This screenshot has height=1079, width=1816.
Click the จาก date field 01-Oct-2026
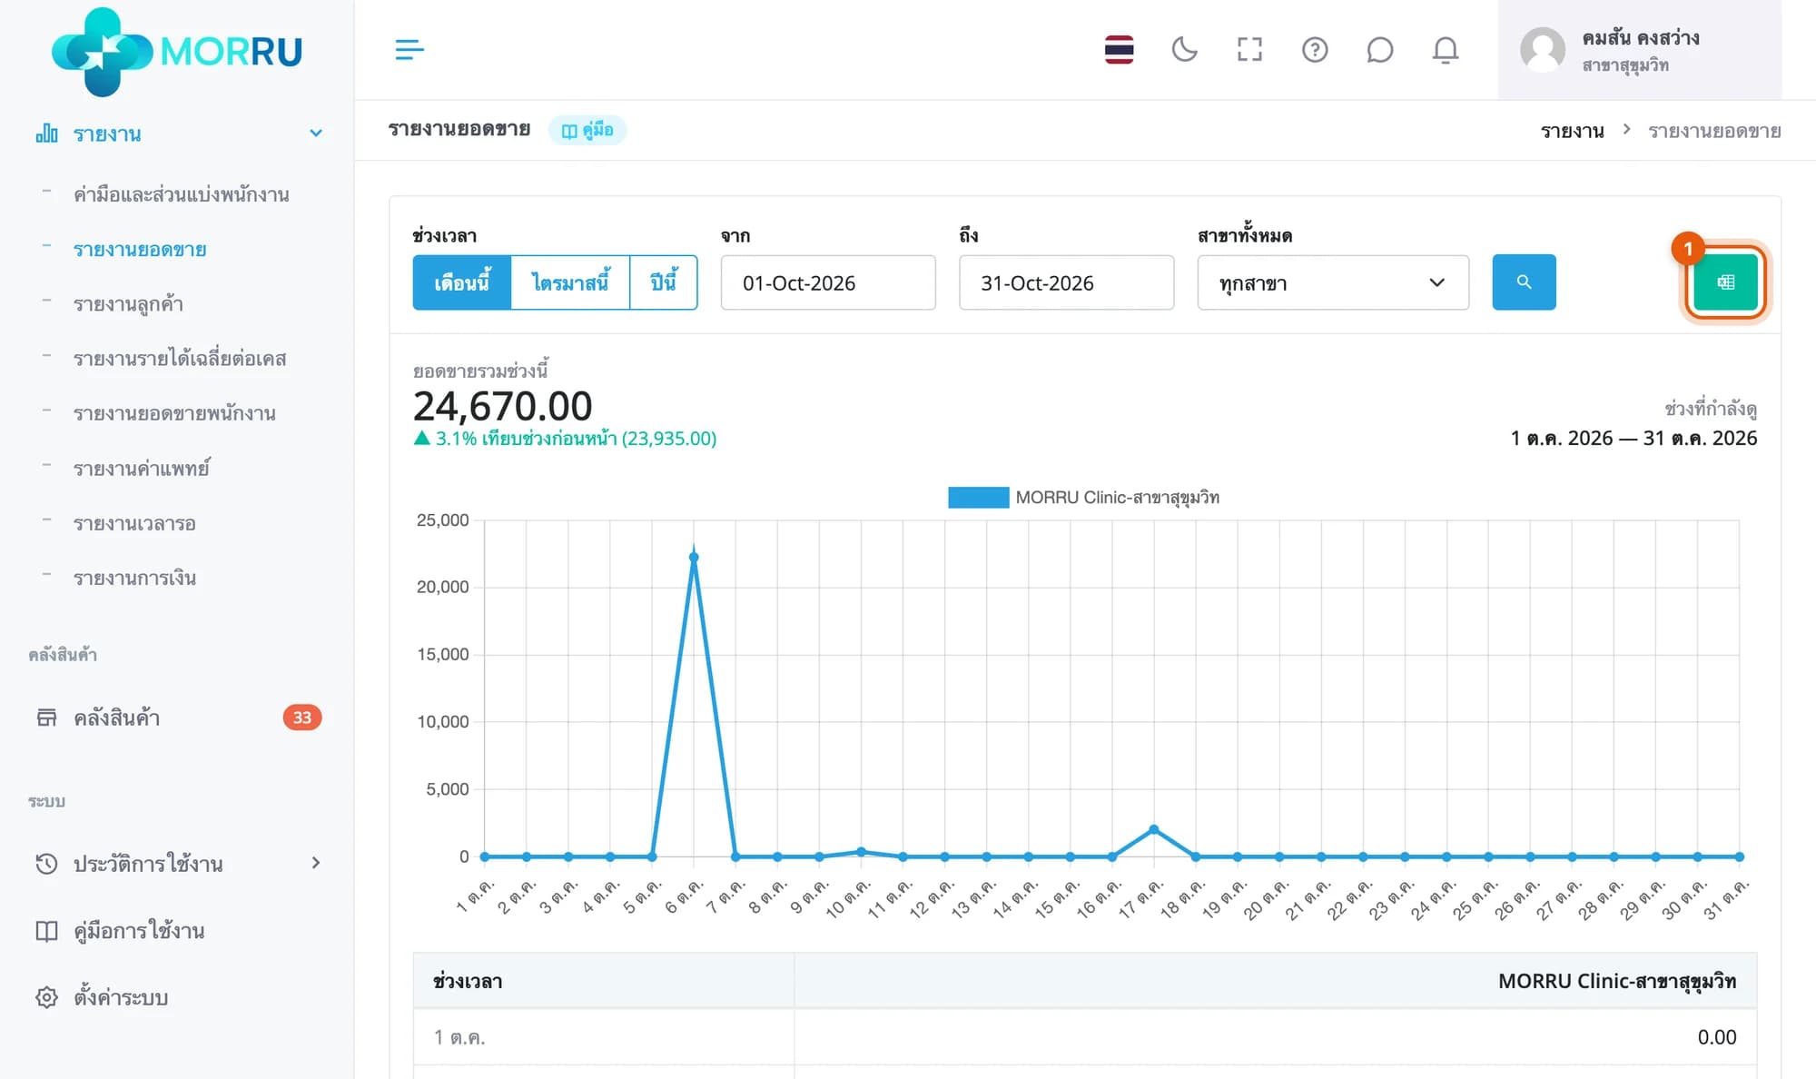pyautogui.click(x=828, y=282)
